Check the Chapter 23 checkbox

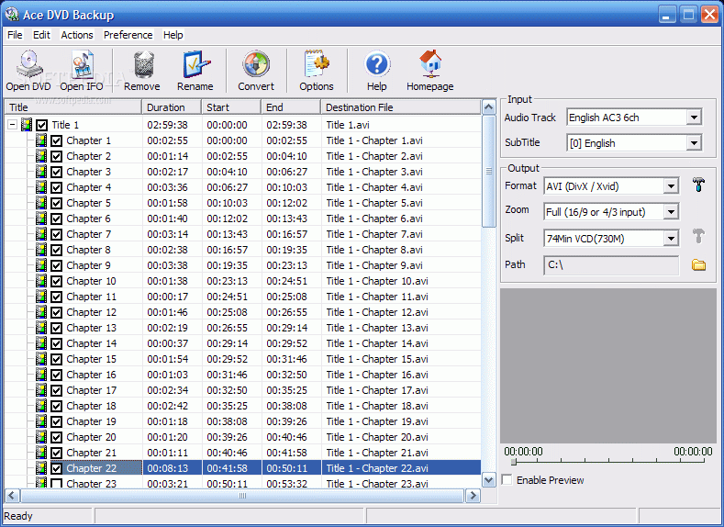56,484
